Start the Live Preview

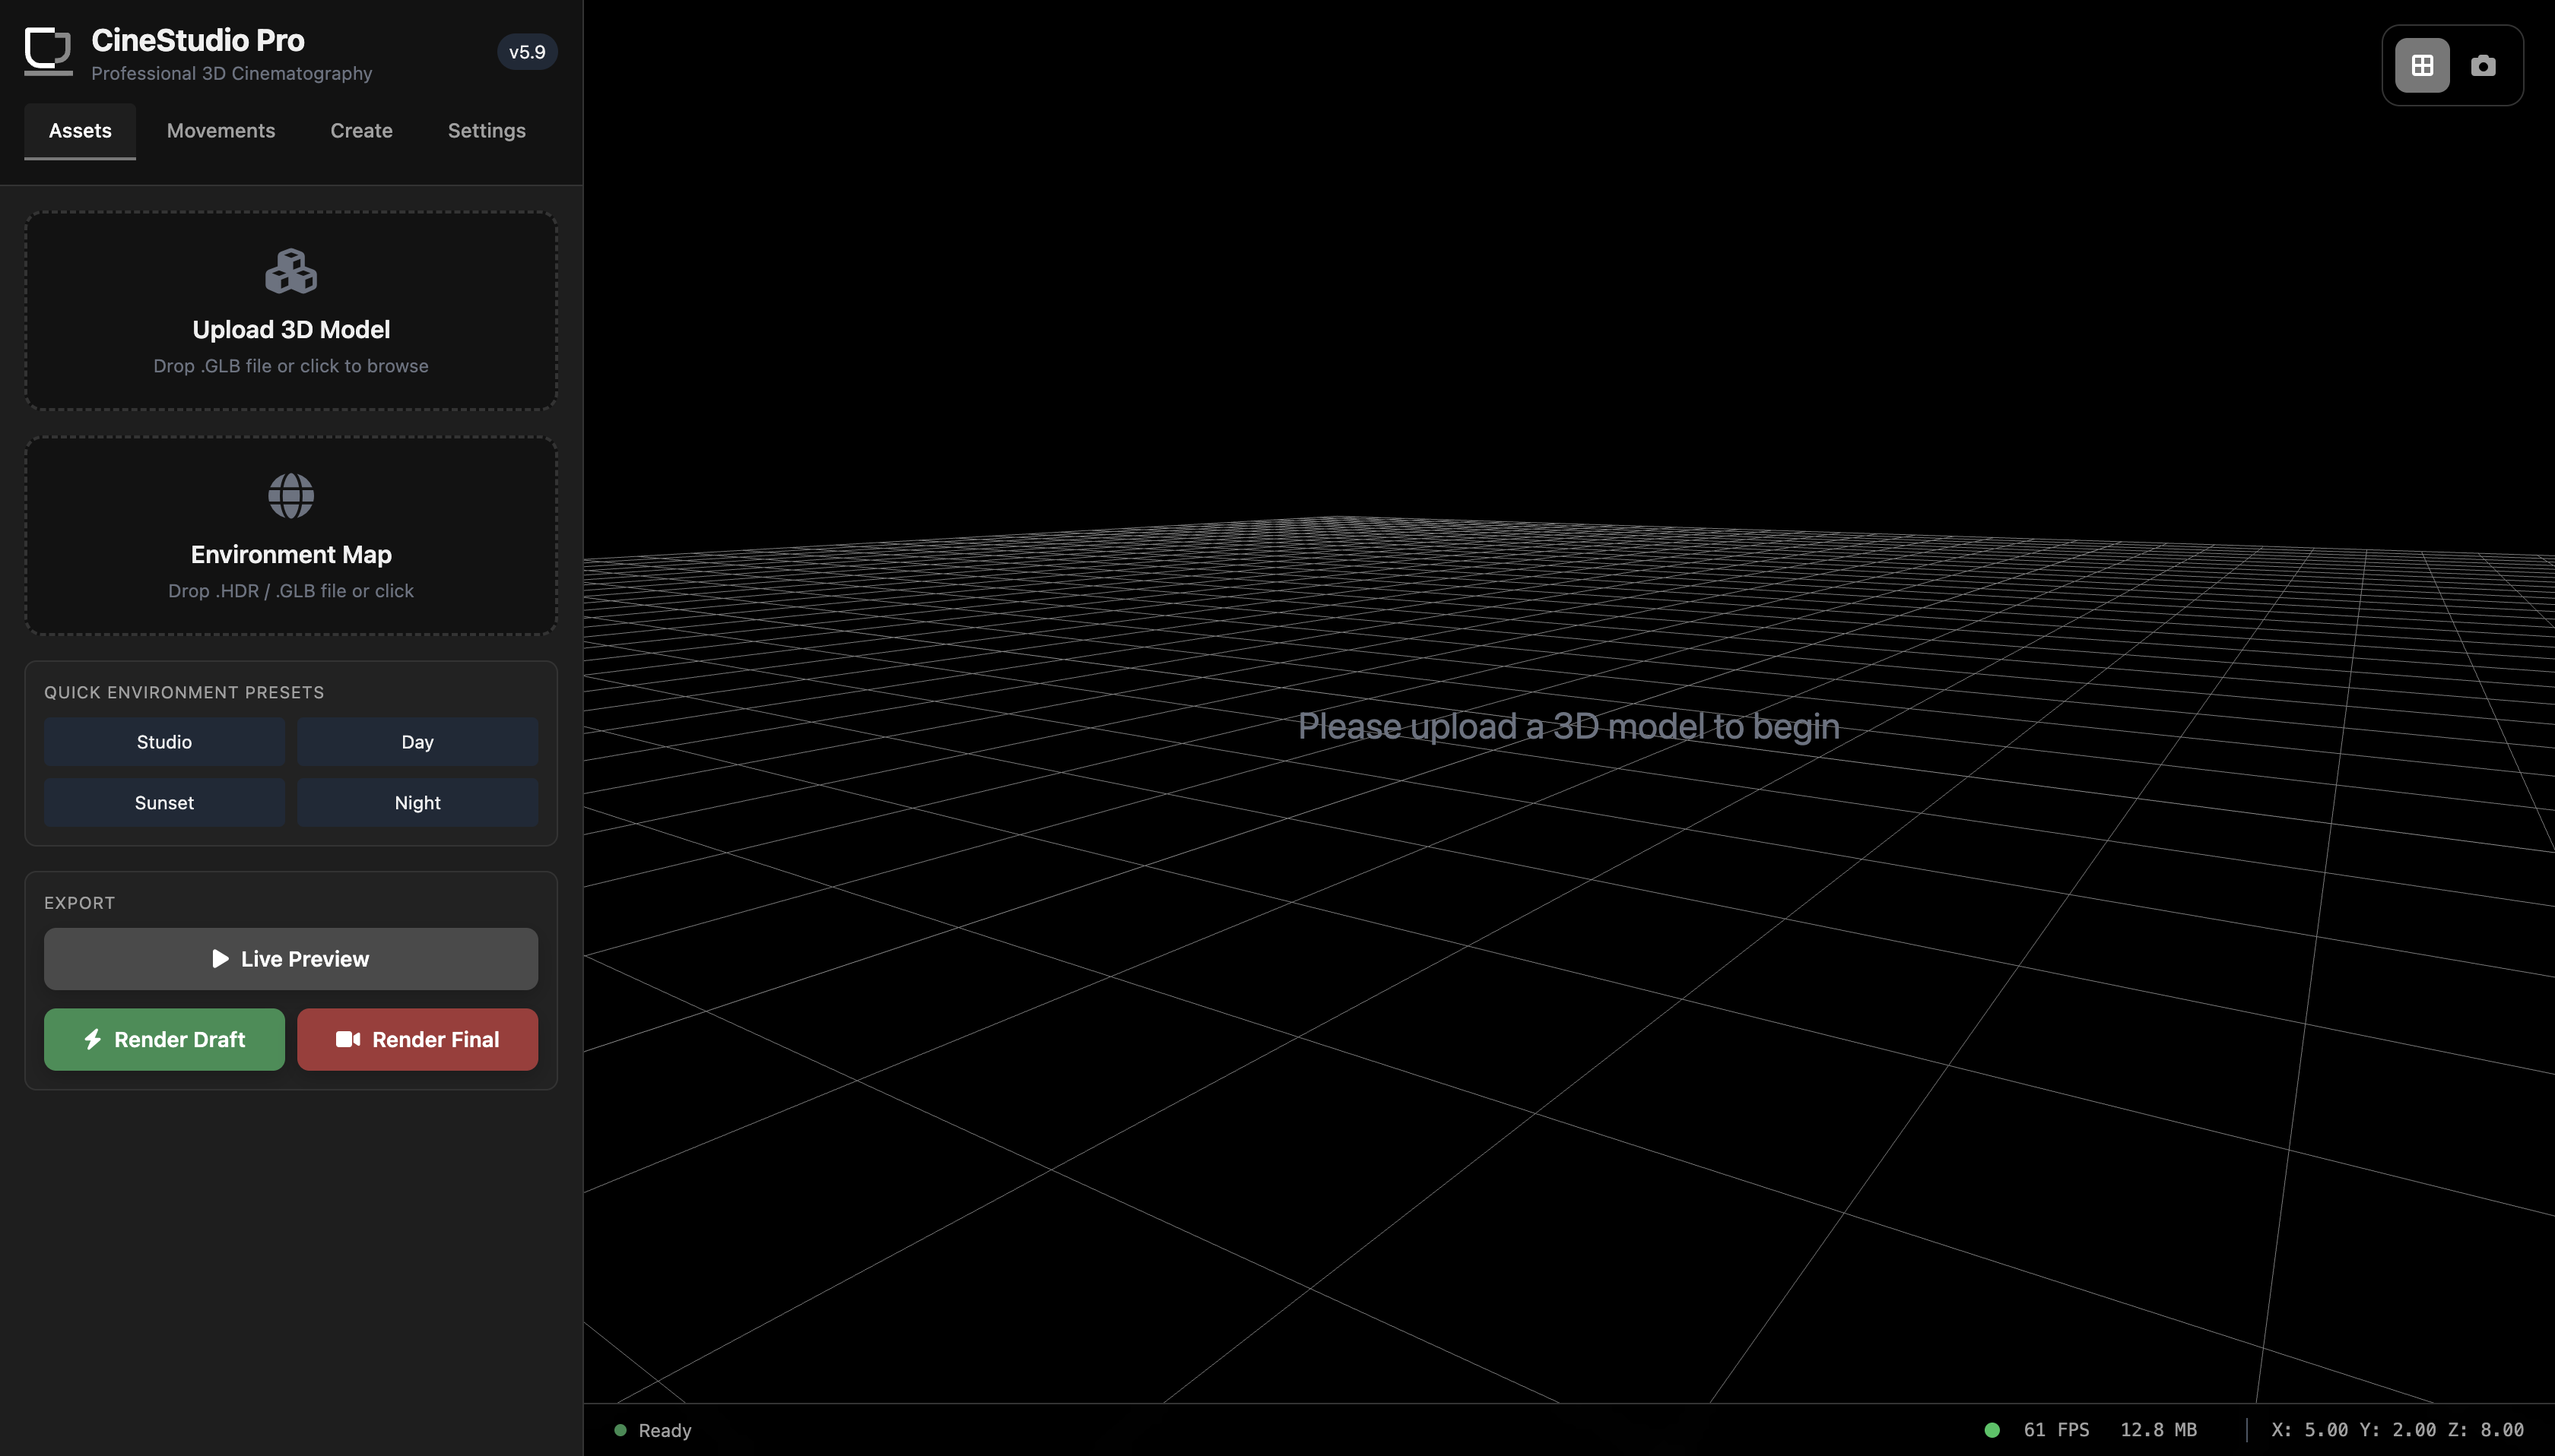(291, 959)
